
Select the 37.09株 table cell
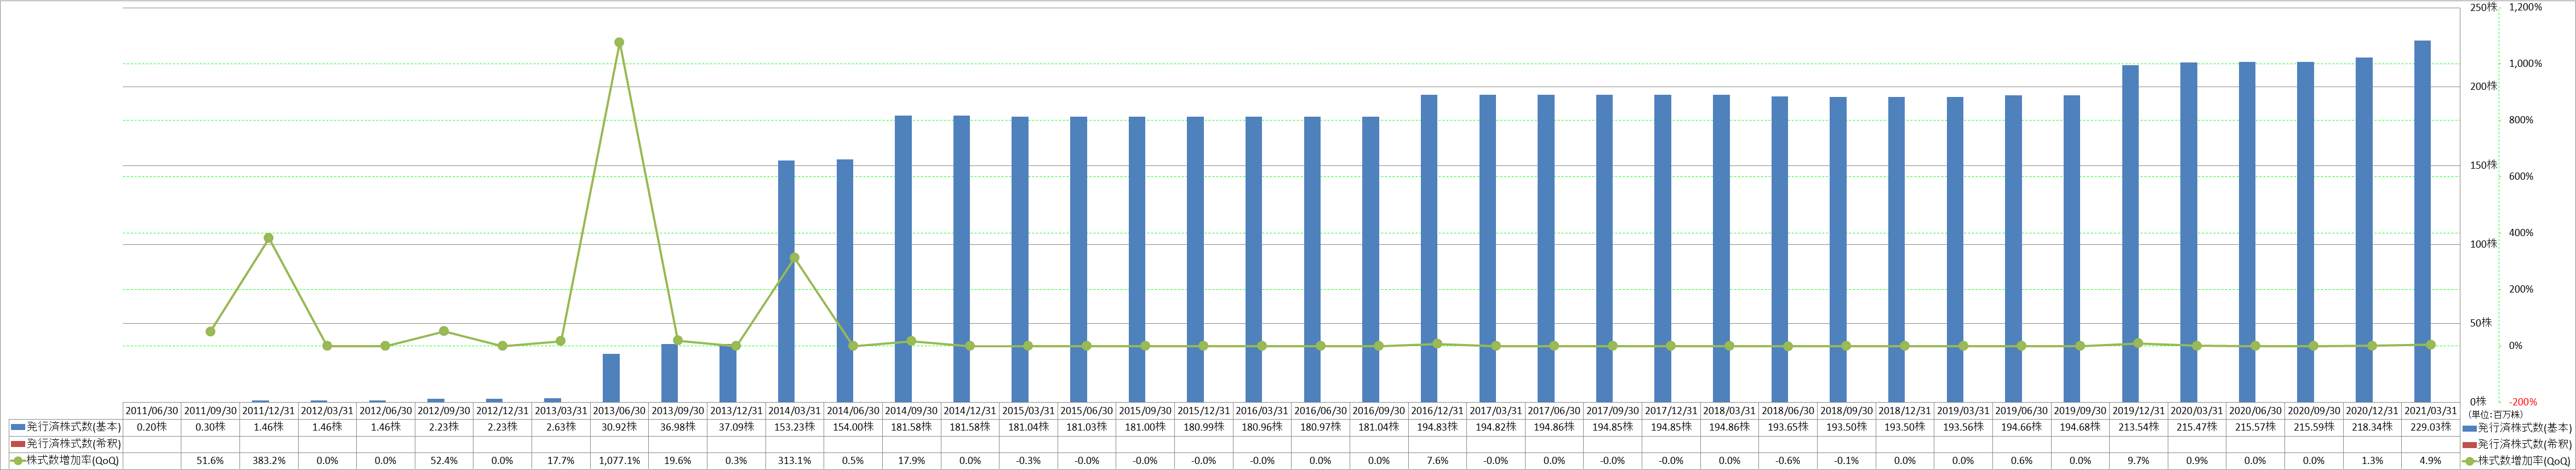click(x=736, y=427)
